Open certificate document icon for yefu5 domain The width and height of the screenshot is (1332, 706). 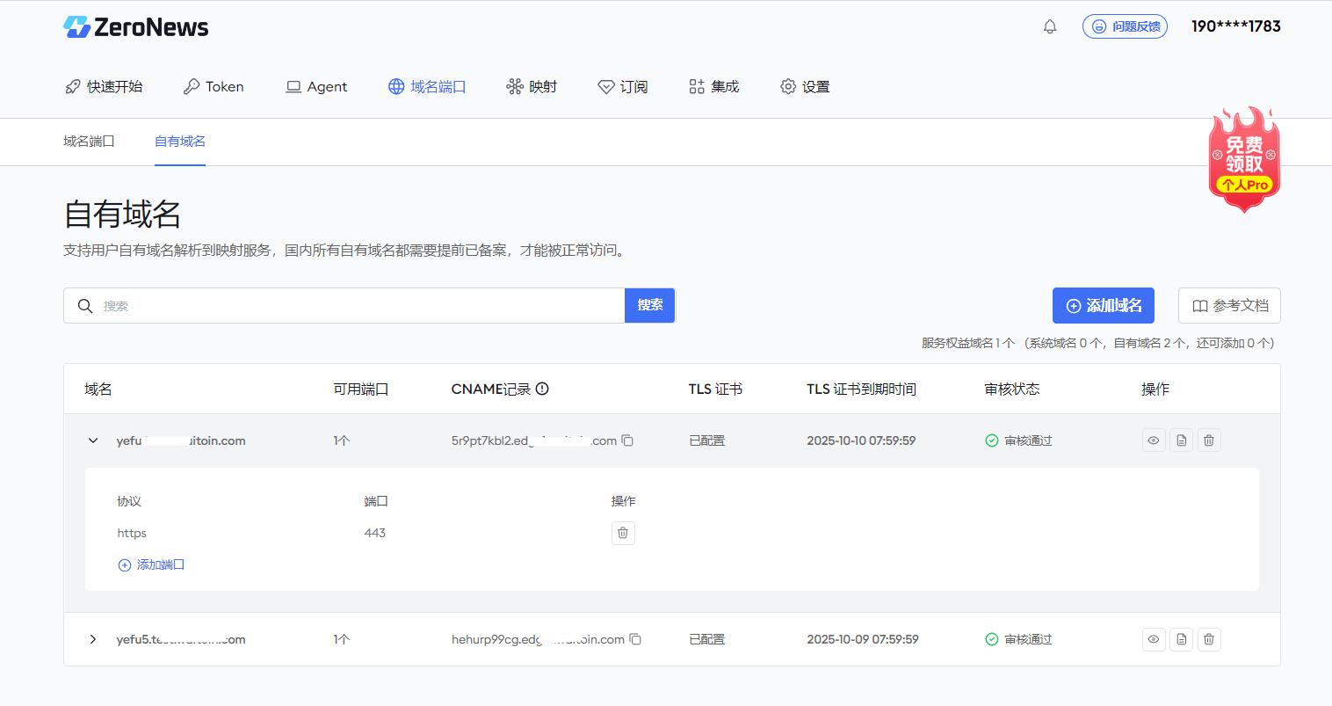[1182, 639]
